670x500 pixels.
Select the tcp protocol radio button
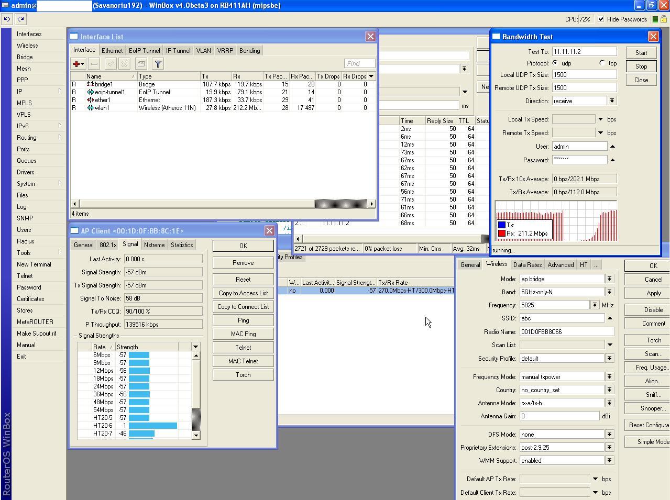click(x=601, y=63)
